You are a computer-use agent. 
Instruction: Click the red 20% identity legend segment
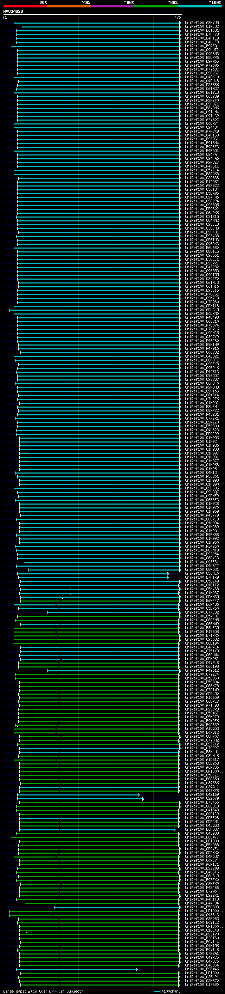(25, 6)
